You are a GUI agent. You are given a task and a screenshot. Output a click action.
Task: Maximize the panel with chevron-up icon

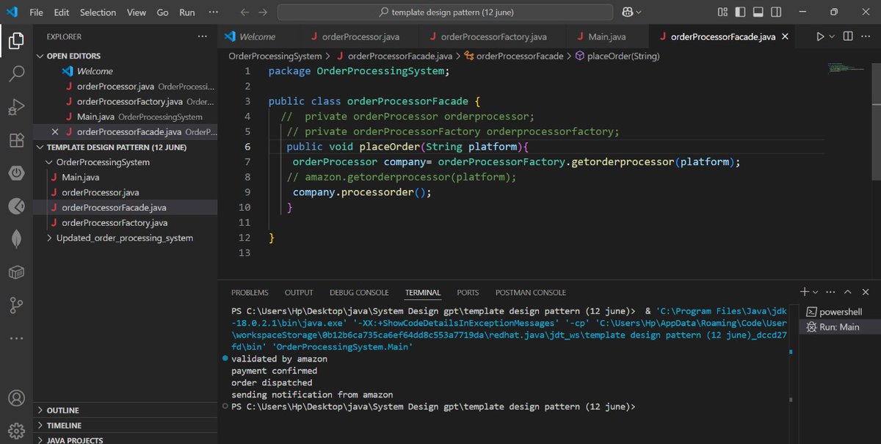848,292
